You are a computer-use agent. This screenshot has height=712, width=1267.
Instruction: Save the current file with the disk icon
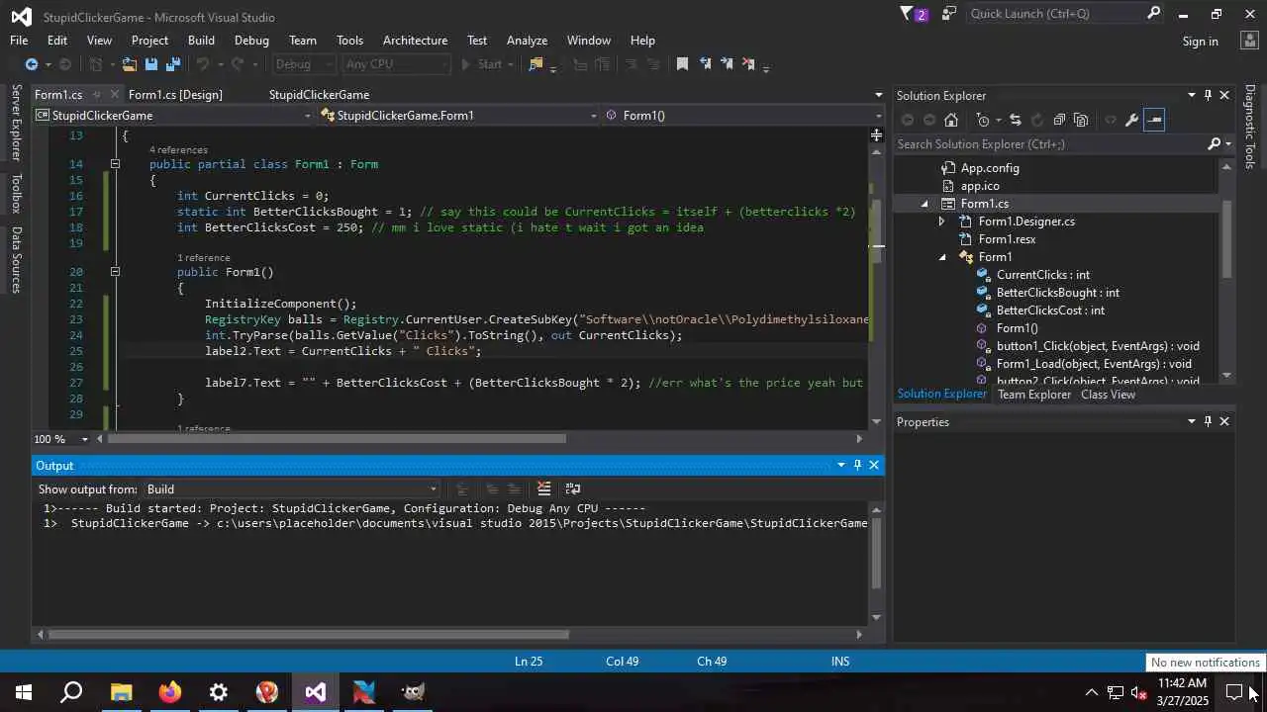151,64
